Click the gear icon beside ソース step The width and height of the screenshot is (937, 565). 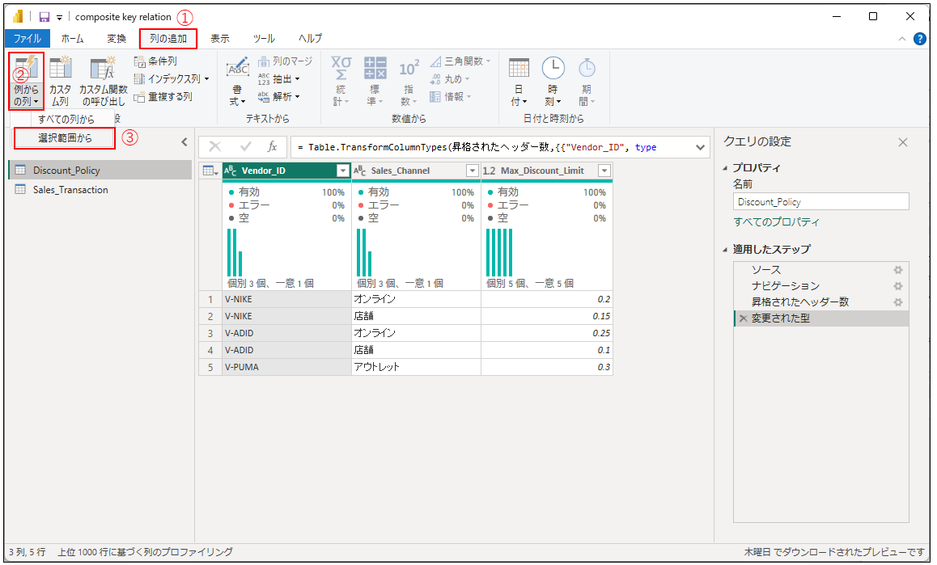pos(897,270)
